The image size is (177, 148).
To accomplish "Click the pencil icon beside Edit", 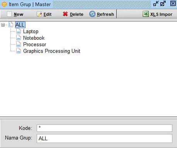I will tap(39, 14).
